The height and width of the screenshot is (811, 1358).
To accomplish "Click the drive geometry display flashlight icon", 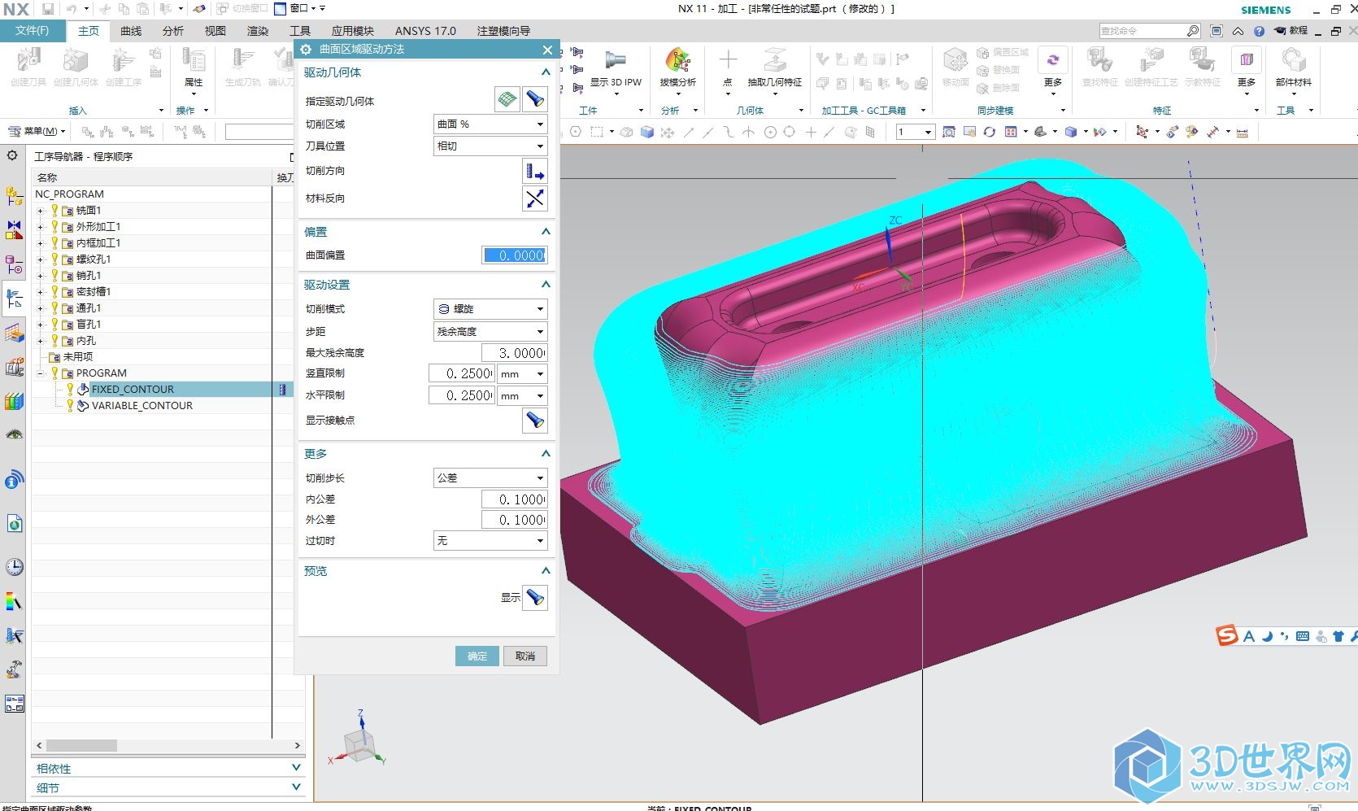I will click(x=535, y=100).
